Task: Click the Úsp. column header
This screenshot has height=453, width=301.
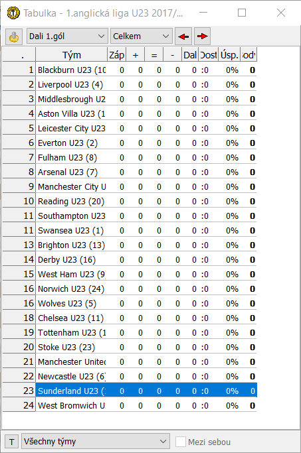Action: (229, 55)
